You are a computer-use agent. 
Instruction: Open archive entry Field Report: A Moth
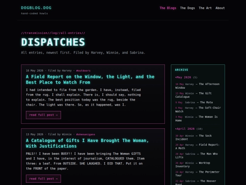(197, 147)
